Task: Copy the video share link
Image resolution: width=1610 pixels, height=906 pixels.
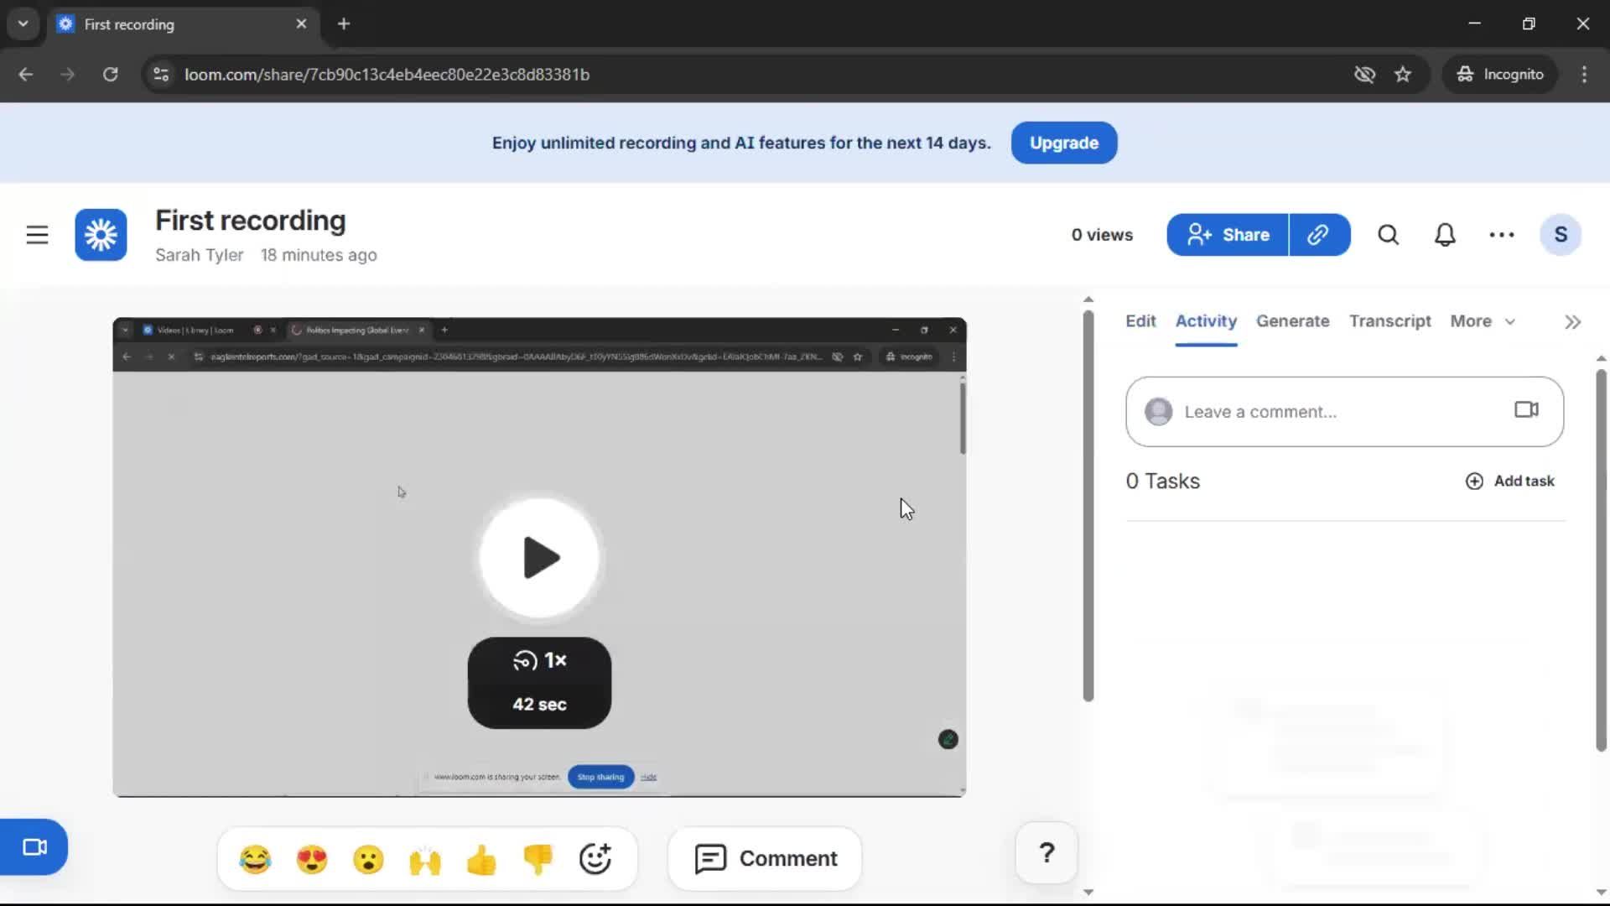Action: pyautogui.click(x=1319, y=235)
